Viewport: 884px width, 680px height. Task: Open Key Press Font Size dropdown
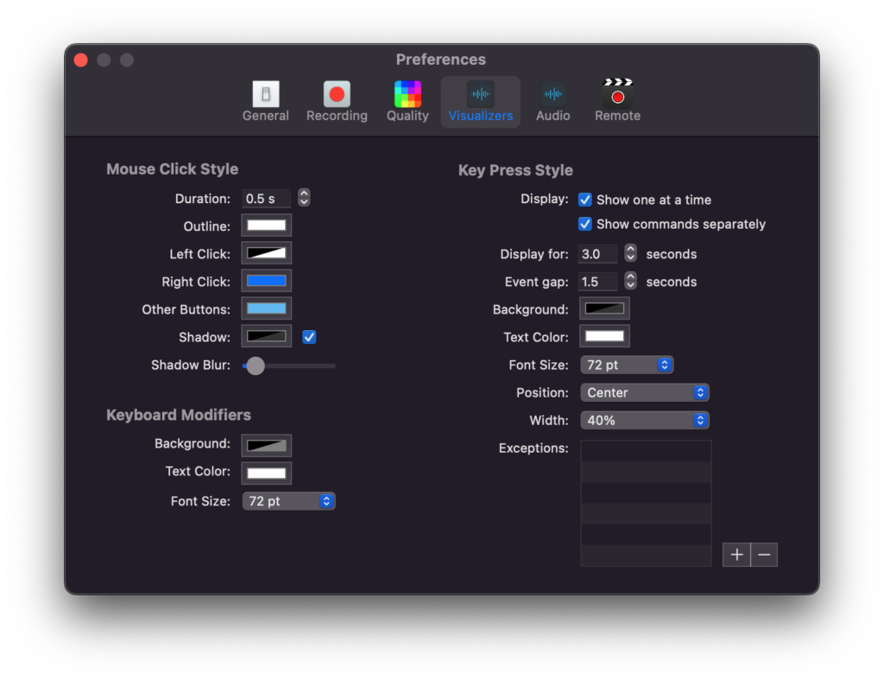tap(627, 365)
